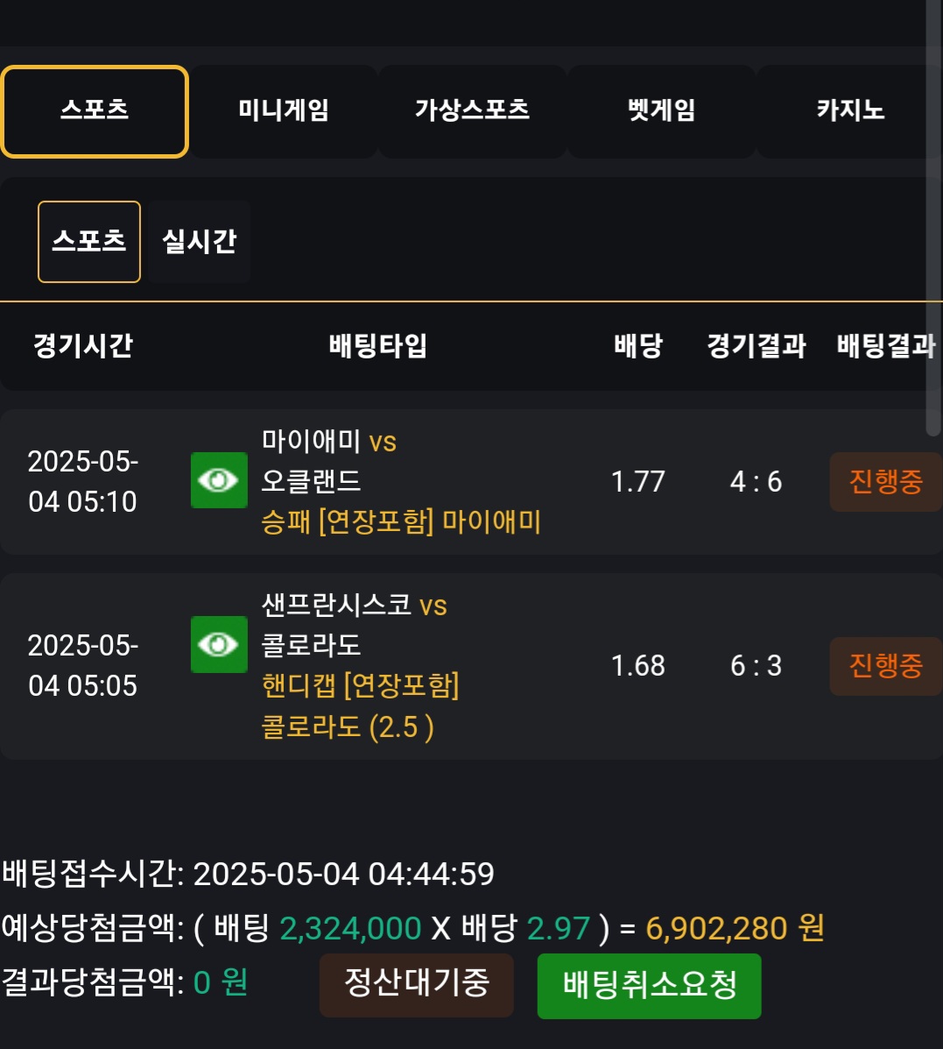Open the 카지노 tab
Viewport: 943px width, 1049px height.
[849, 111]
